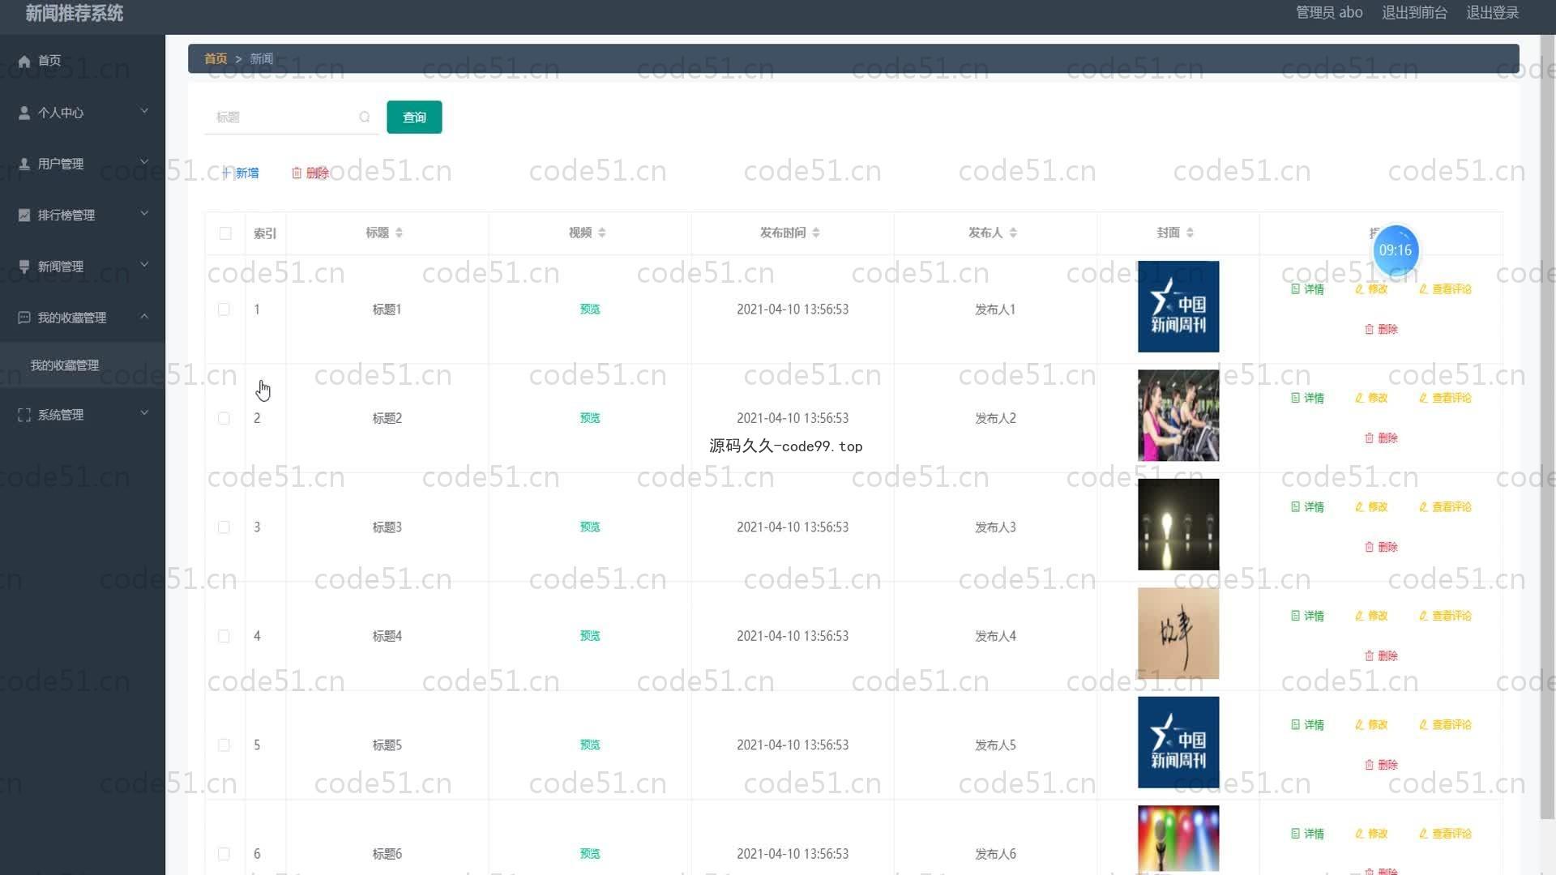Click the 用户管理 user icon
The image size is (1556, 875).
pos(24,164)
